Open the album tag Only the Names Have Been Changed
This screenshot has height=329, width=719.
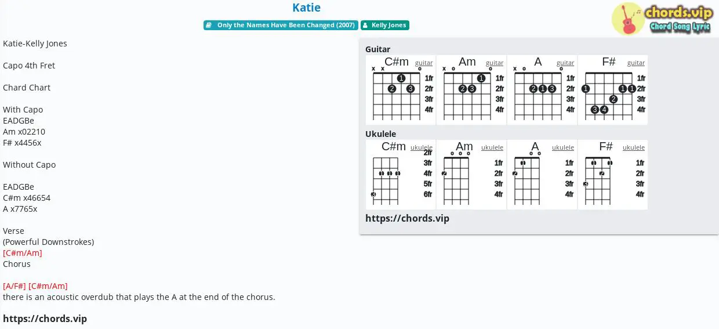coord(281,26)
